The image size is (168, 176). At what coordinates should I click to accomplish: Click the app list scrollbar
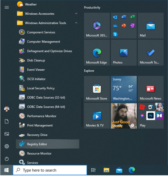coord(82,112)
